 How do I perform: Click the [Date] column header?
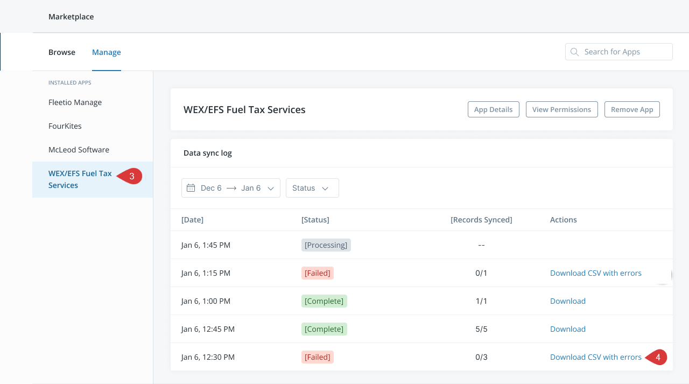tap(192, 220)
